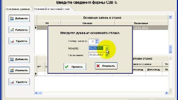The image size is (178, 100).
Task: Increase Номер записи with up arrow
Action: (x=97, y=40)
